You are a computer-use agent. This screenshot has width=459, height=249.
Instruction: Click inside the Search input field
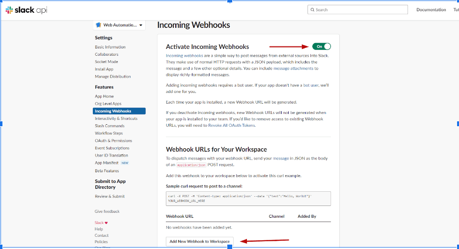coord(357,10)
